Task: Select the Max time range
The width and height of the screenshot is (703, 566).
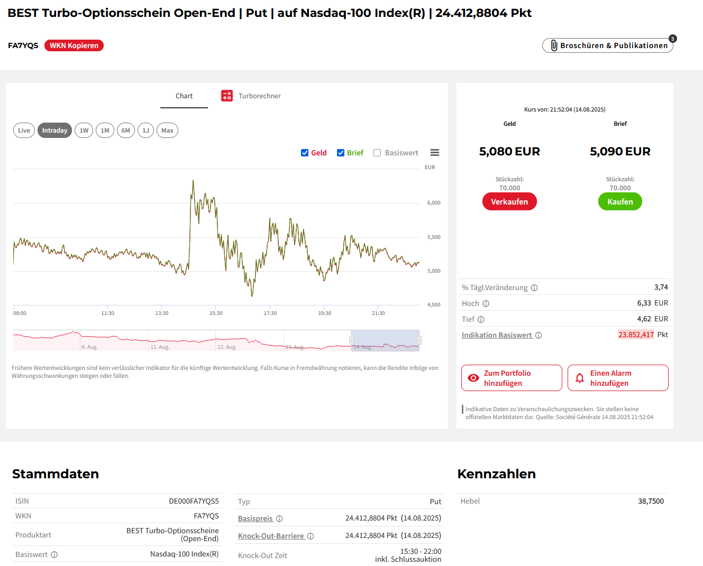Action: point(167,131)
